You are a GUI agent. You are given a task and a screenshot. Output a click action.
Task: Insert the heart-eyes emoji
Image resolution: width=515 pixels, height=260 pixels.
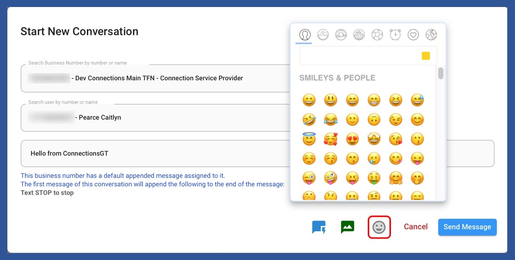coord(352,139)
